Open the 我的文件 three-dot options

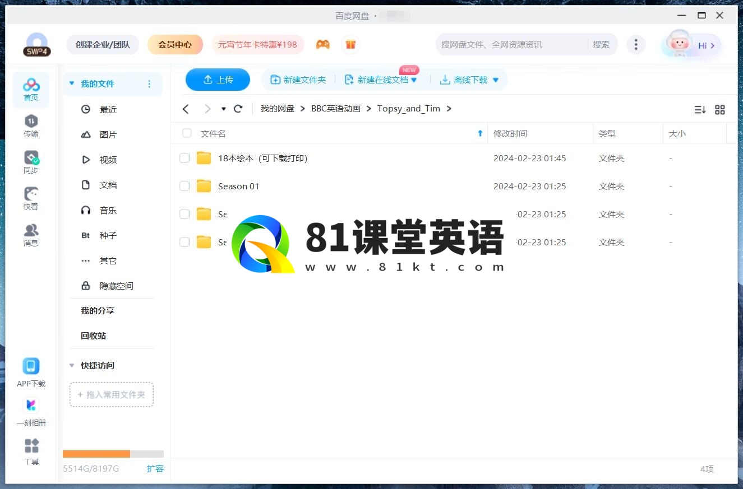click(149, 84)
